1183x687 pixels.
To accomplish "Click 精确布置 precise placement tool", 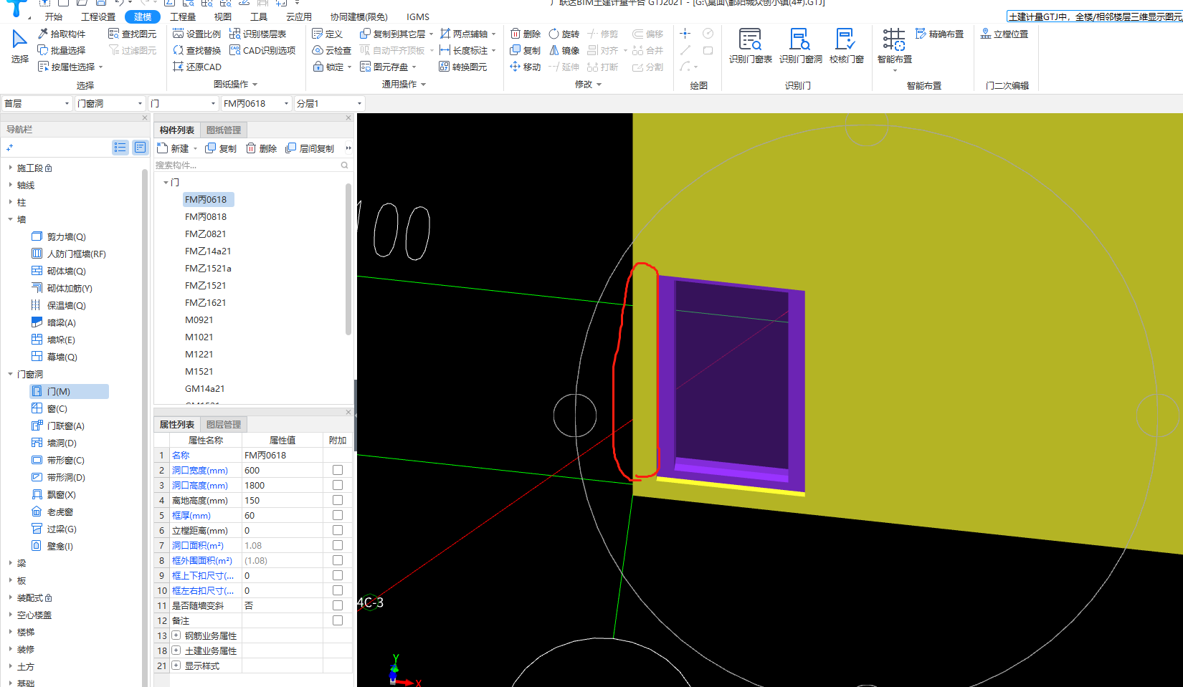I will [940, 34].
